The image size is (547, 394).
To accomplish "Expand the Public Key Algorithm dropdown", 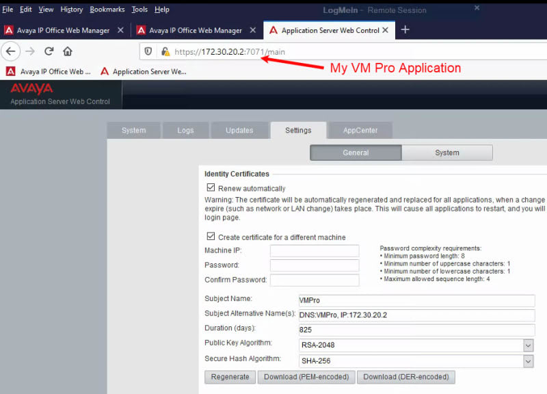I will [x=528, y=345].
